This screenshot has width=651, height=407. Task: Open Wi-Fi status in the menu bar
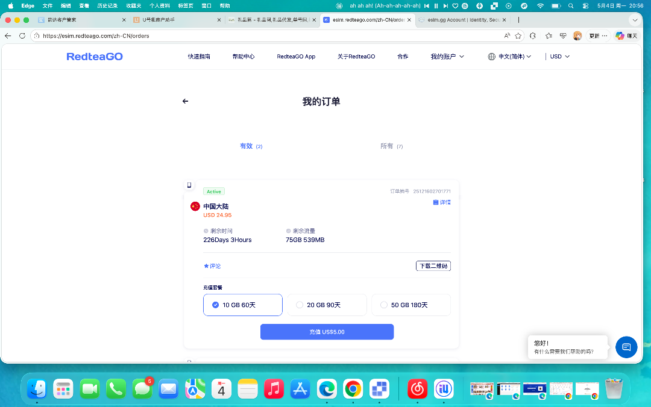(x=540, y=6)
